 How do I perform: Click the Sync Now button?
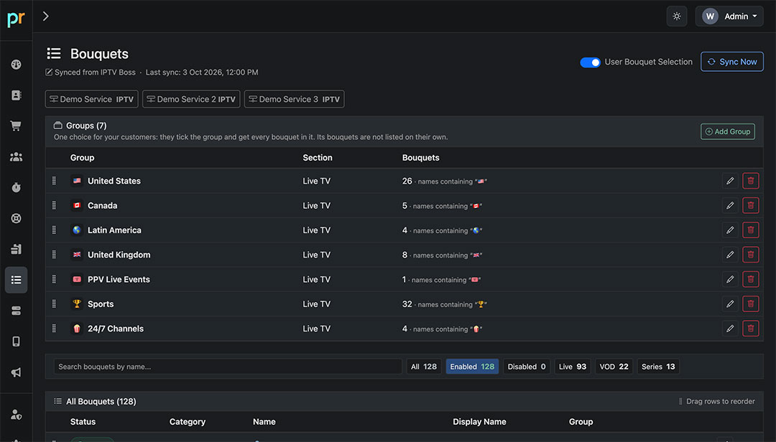click(732, 62)
